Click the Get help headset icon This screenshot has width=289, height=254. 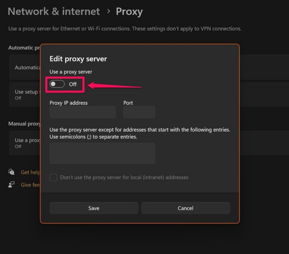pyautogui.click(x=11, y=172)
